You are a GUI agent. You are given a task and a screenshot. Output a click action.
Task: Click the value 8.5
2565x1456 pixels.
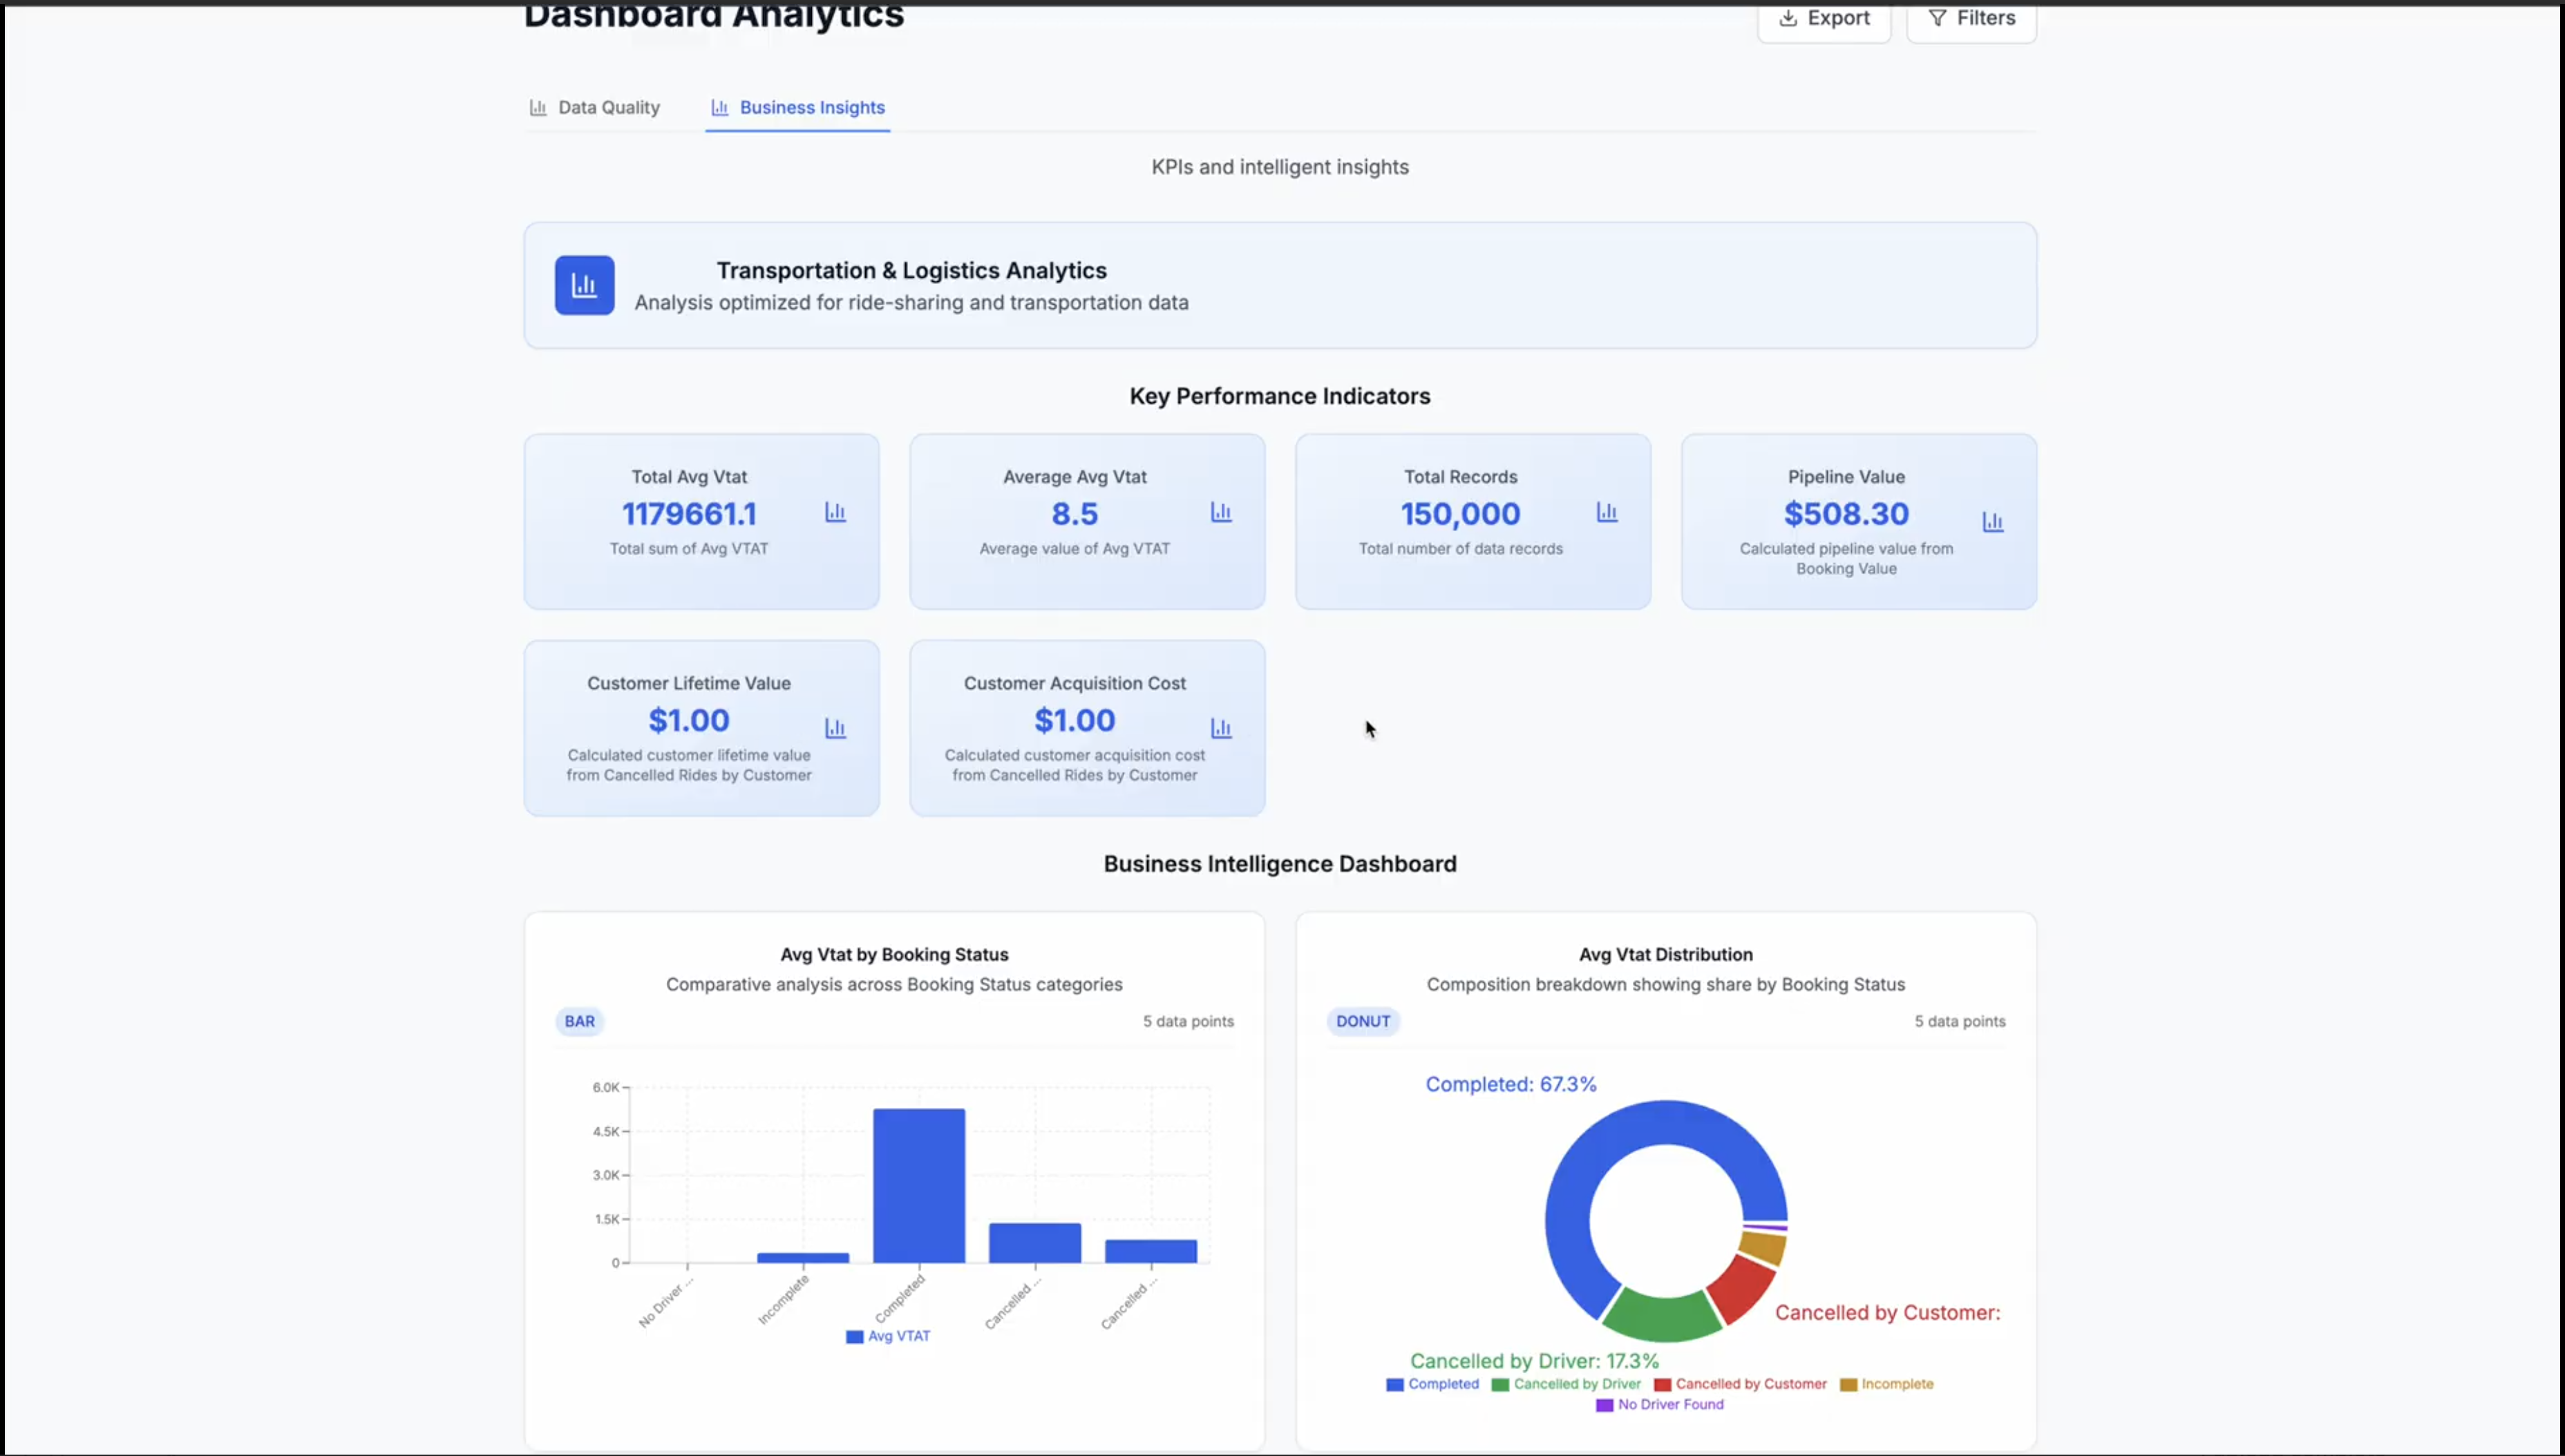coord(1075,514)
